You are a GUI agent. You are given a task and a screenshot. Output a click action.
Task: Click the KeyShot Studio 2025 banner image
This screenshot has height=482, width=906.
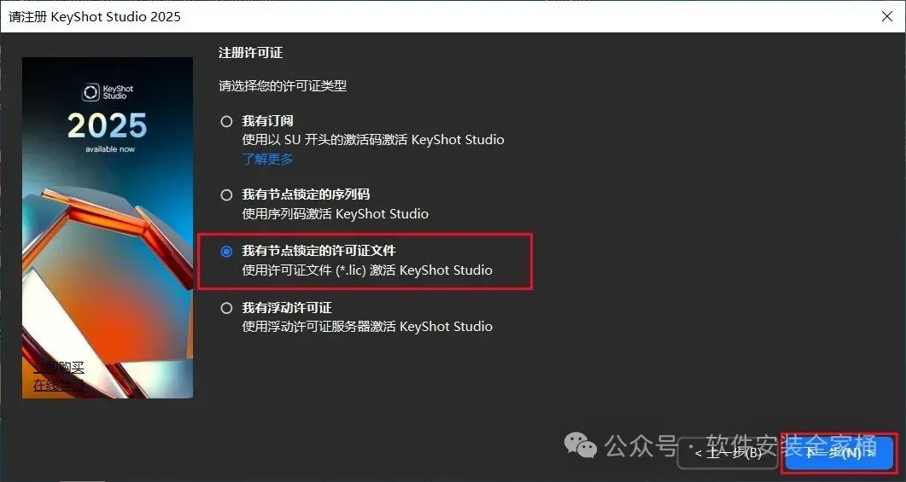(108, 228)
